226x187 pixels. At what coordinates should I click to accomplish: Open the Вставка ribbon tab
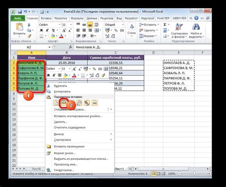click(x=46, y=18)
